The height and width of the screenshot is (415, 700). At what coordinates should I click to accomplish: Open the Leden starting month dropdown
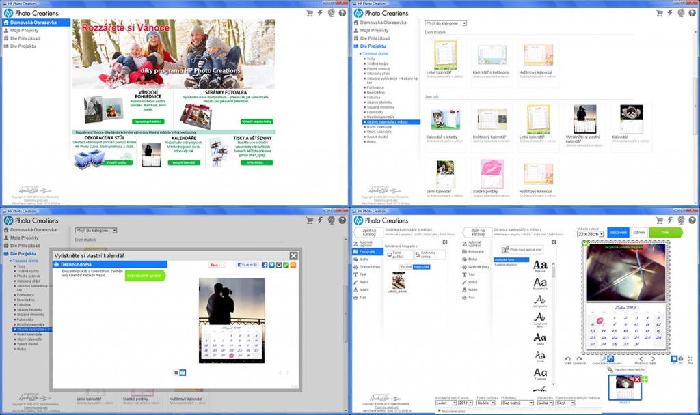click(446, 403)
